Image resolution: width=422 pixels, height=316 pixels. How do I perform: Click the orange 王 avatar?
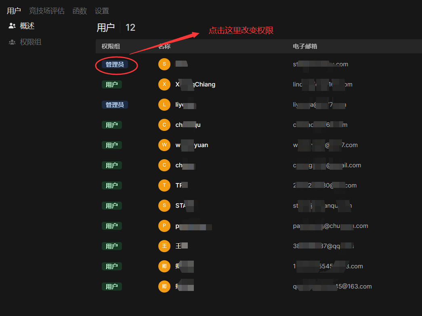click(164, 246)
